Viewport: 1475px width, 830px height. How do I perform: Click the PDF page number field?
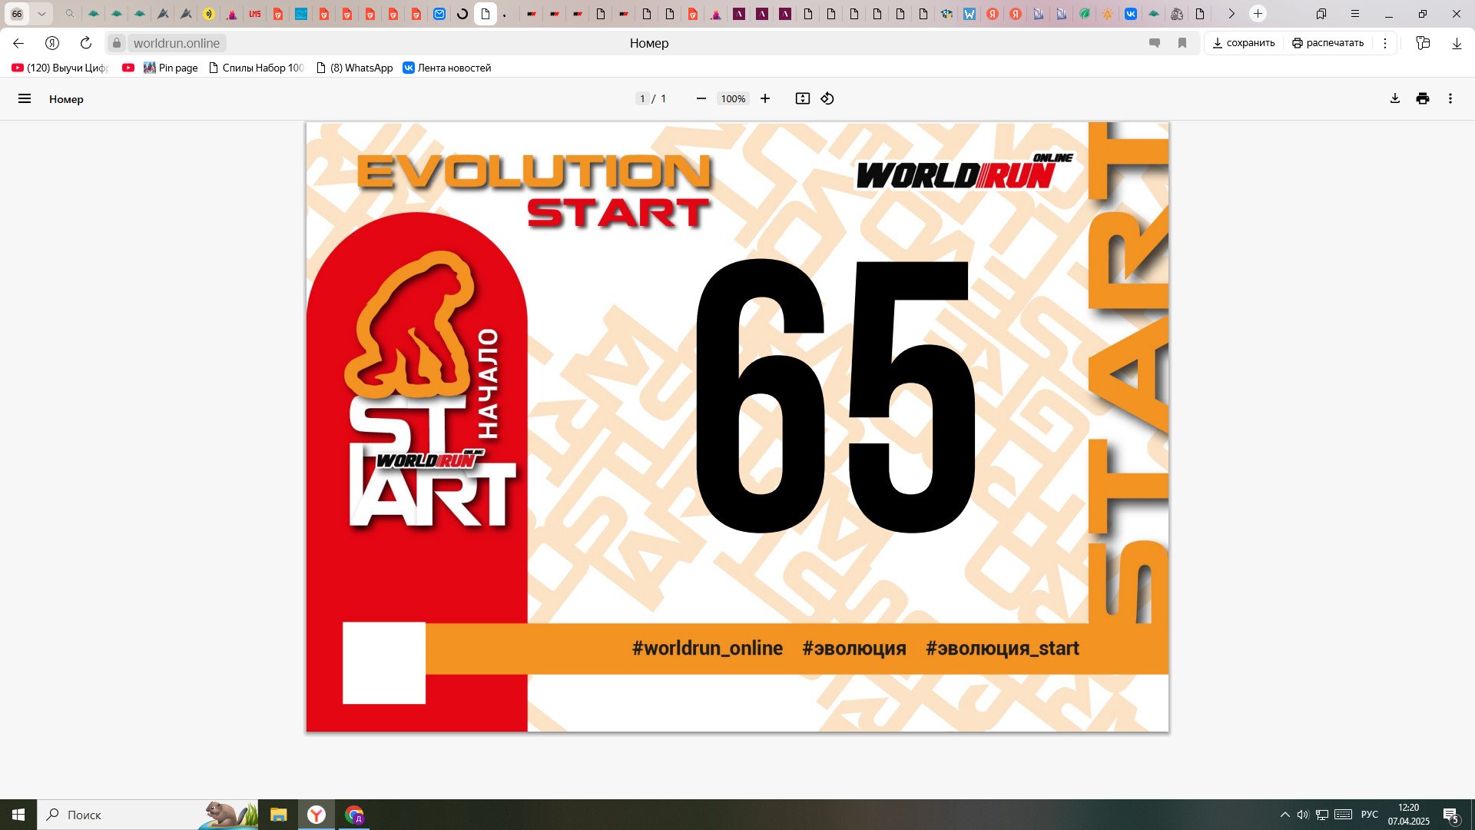pos(642,98)
